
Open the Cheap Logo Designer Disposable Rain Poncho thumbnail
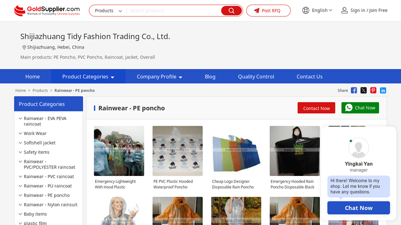(x=236, y=151)
